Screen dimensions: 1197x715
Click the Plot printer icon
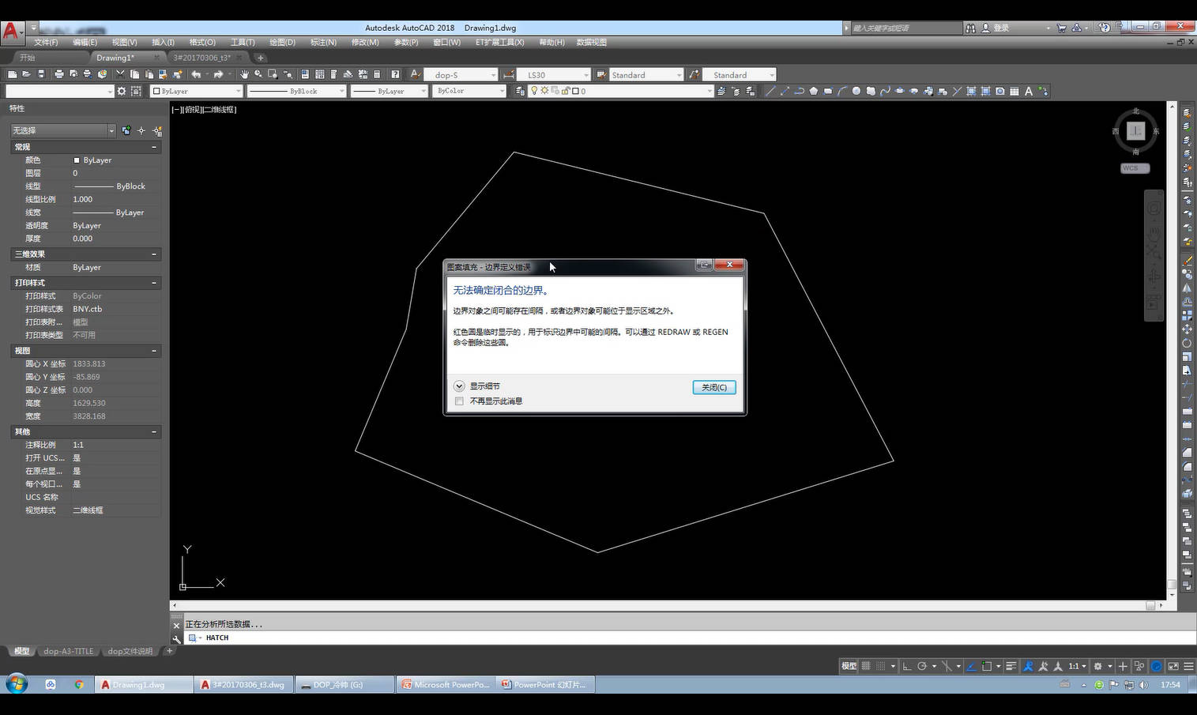coord(58,74)
